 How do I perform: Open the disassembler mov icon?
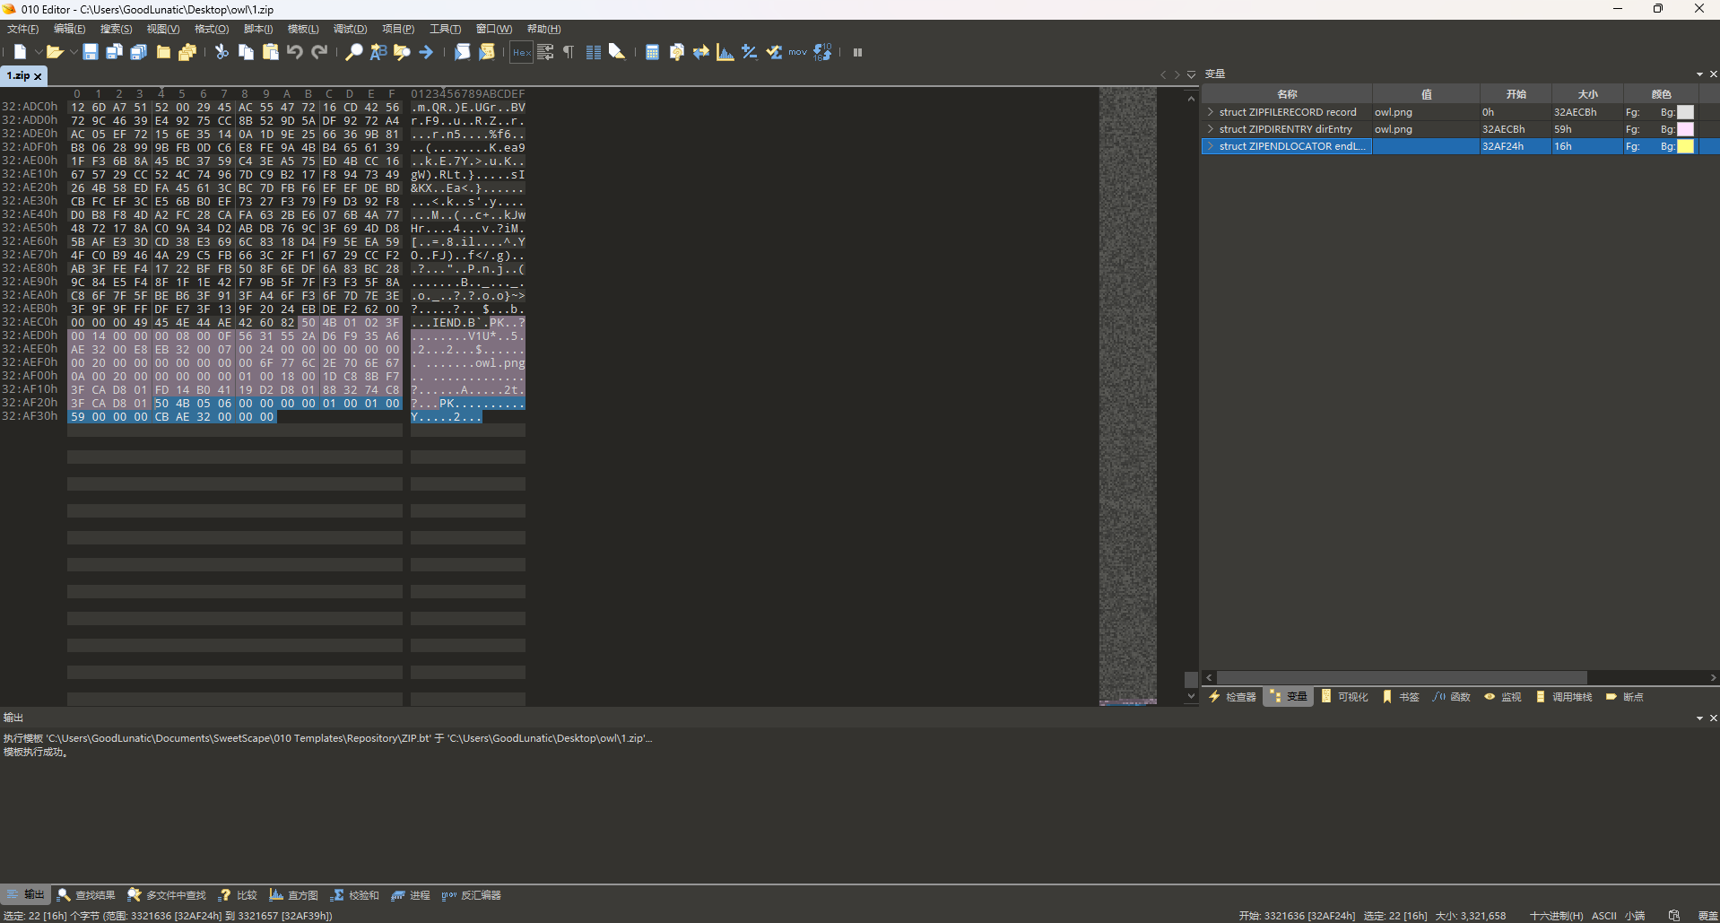click(x=797, y=52)
